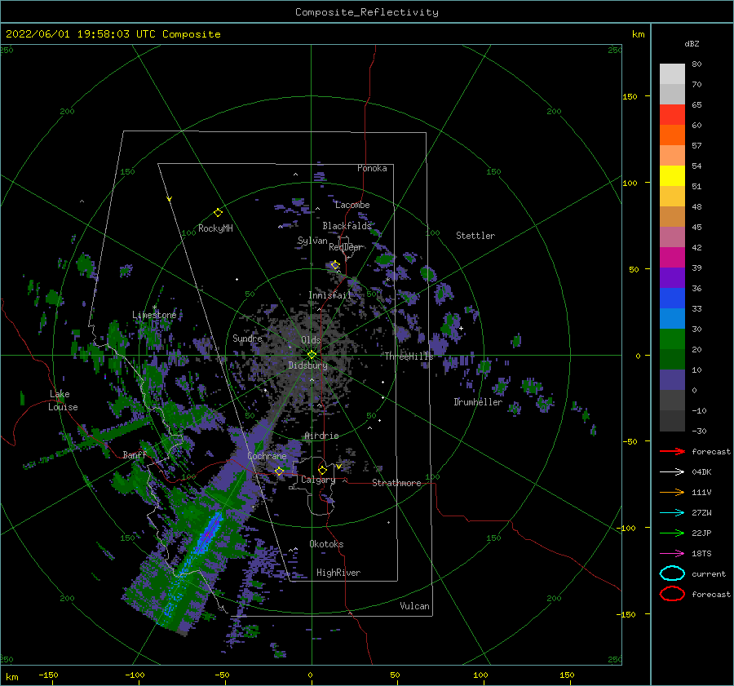
Task: Select the Ponoka label
Action: coord(372,168)
